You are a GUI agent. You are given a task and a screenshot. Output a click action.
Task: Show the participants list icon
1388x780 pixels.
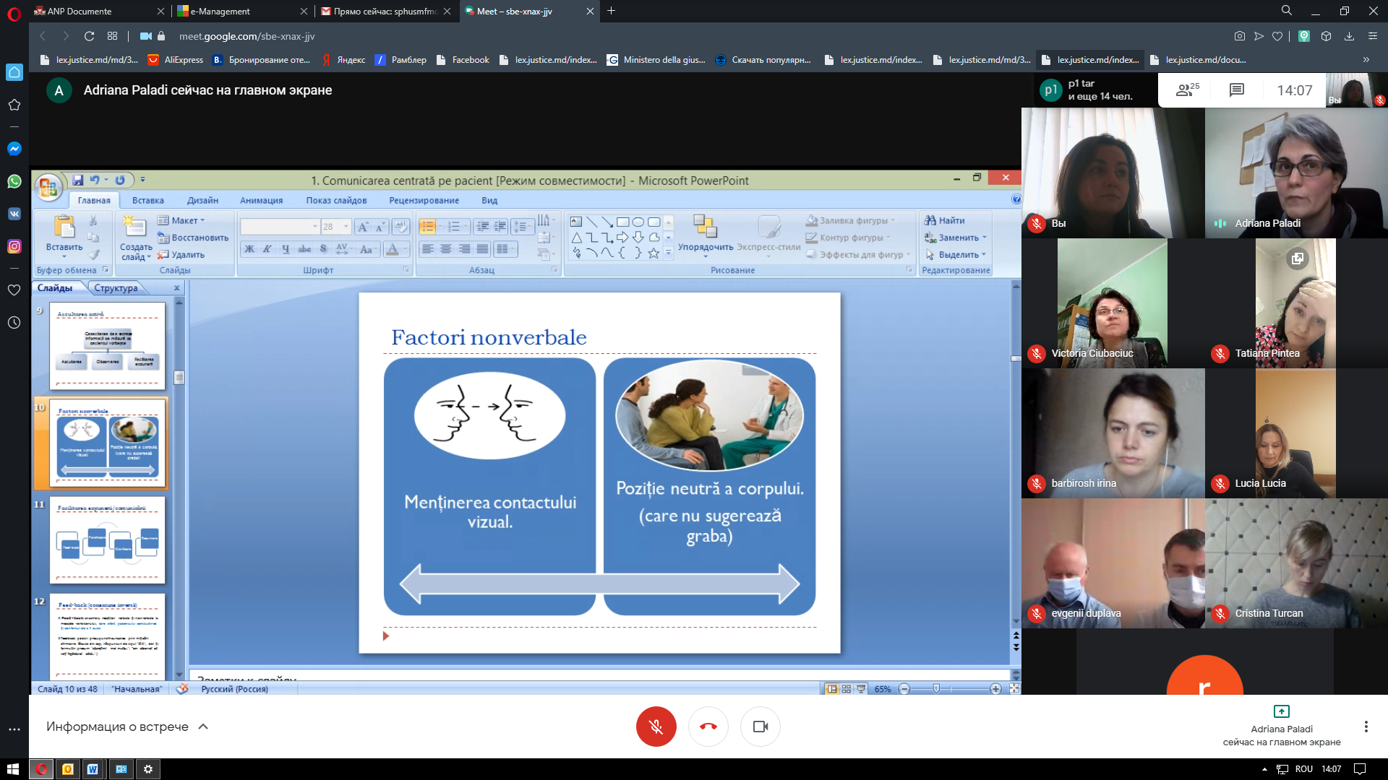1187,90
